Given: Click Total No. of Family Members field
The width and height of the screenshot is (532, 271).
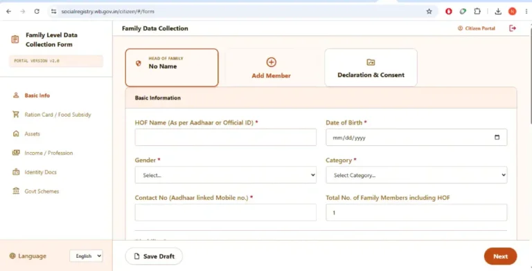Looking at the screenshot, I should pos(416,212).
